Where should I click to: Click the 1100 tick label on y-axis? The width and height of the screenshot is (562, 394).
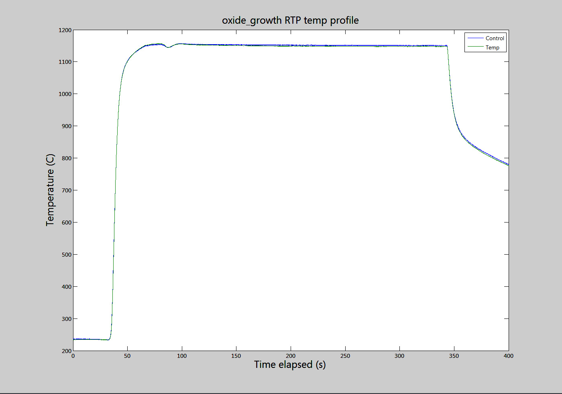pos(65,62)
